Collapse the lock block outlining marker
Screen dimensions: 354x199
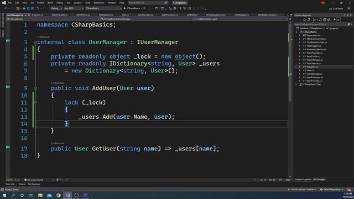[35, 102]
